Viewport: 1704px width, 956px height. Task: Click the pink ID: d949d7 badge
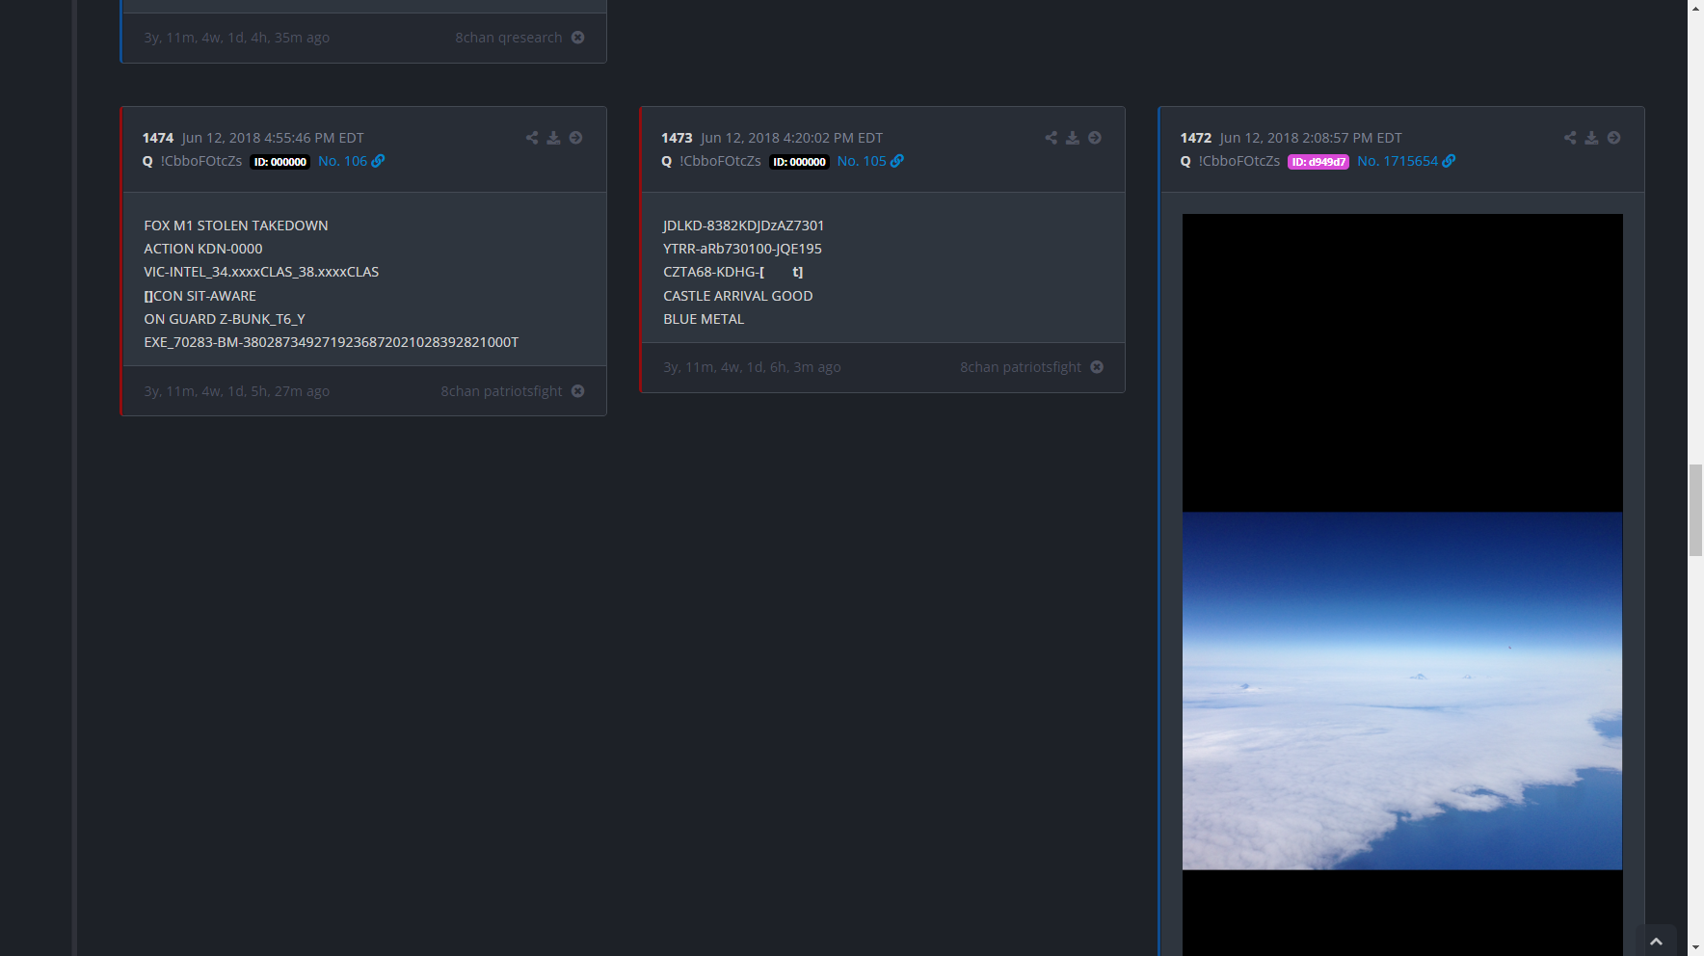tap(1318, 162)
